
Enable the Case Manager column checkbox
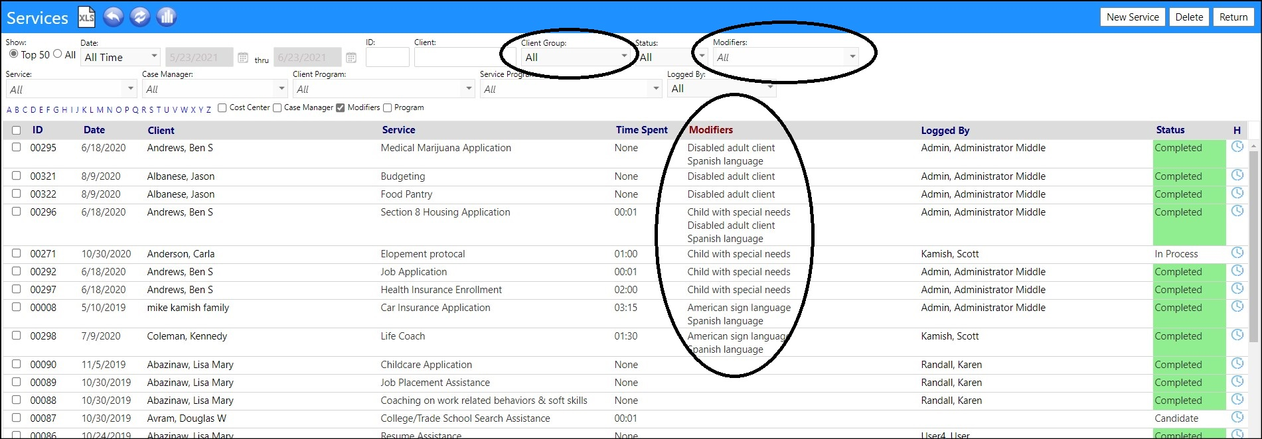[x=277, y=107]
